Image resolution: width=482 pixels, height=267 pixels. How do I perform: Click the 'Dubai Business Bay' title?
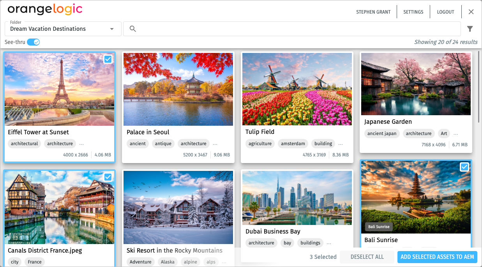pyautogui.click(x=273, y=232)
